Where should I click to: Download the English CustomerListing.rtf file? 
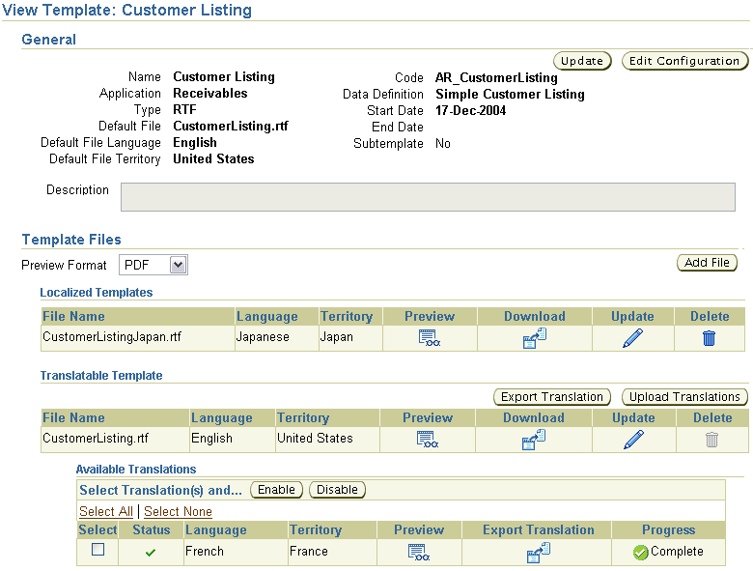click(534, 440)
